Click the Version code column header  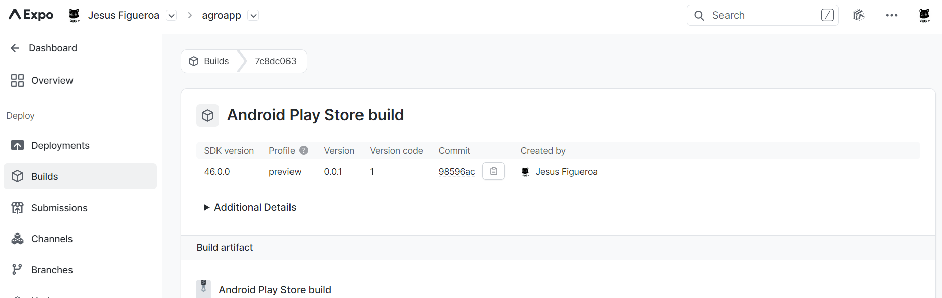coord(397,151)
